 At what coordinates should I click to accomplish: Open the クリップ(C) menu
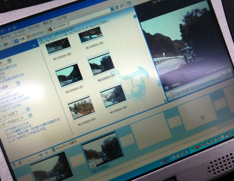tap(34, 27)
